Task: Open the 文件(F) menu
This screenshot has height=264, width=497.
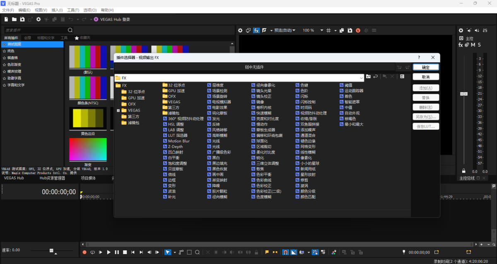Action: (x=8, y=10)
